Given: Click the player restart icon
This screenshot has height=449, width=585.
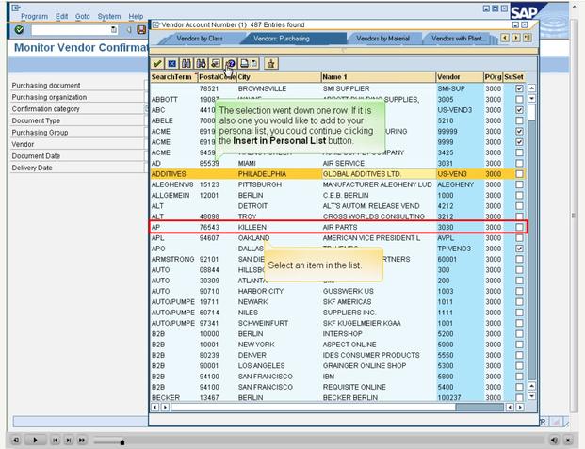Looking at the screenshot, I should click(x=16, y=440).
